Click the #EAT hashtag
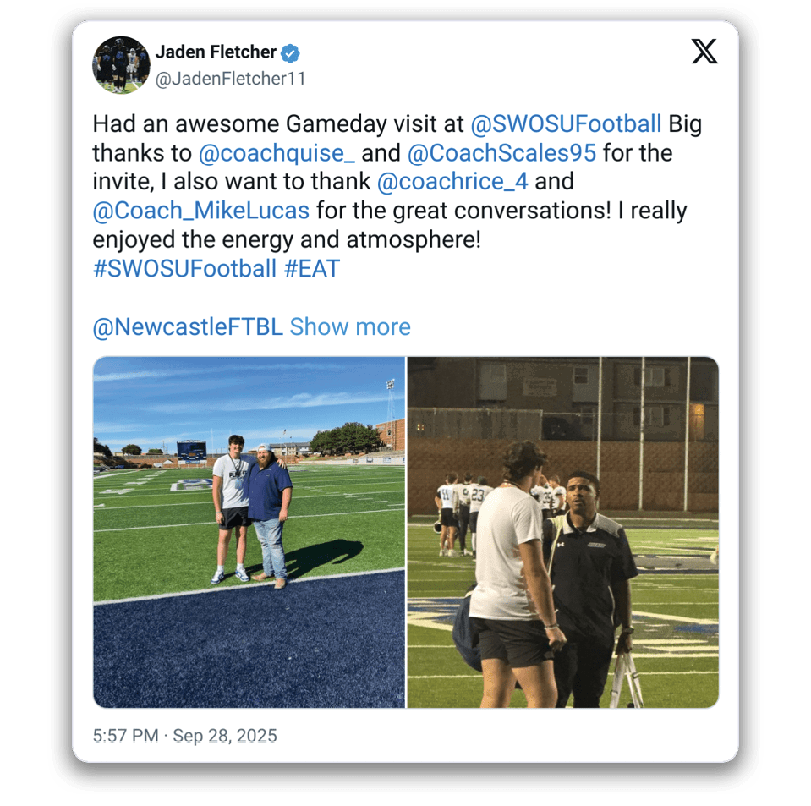 312,268
